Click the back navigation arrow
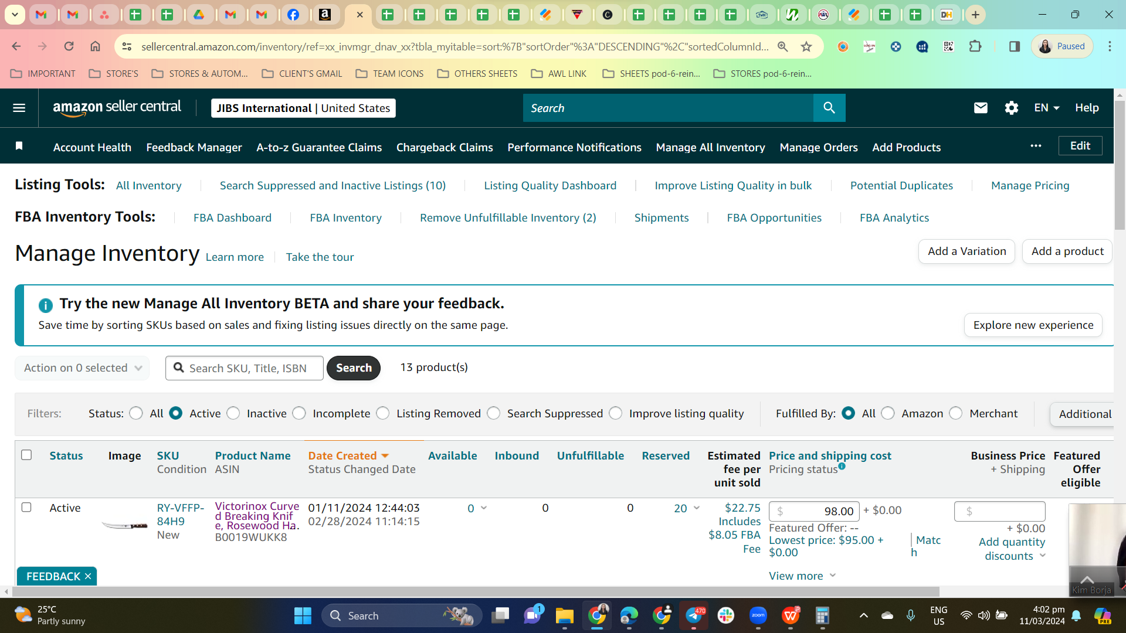 (x=16, y=46)
